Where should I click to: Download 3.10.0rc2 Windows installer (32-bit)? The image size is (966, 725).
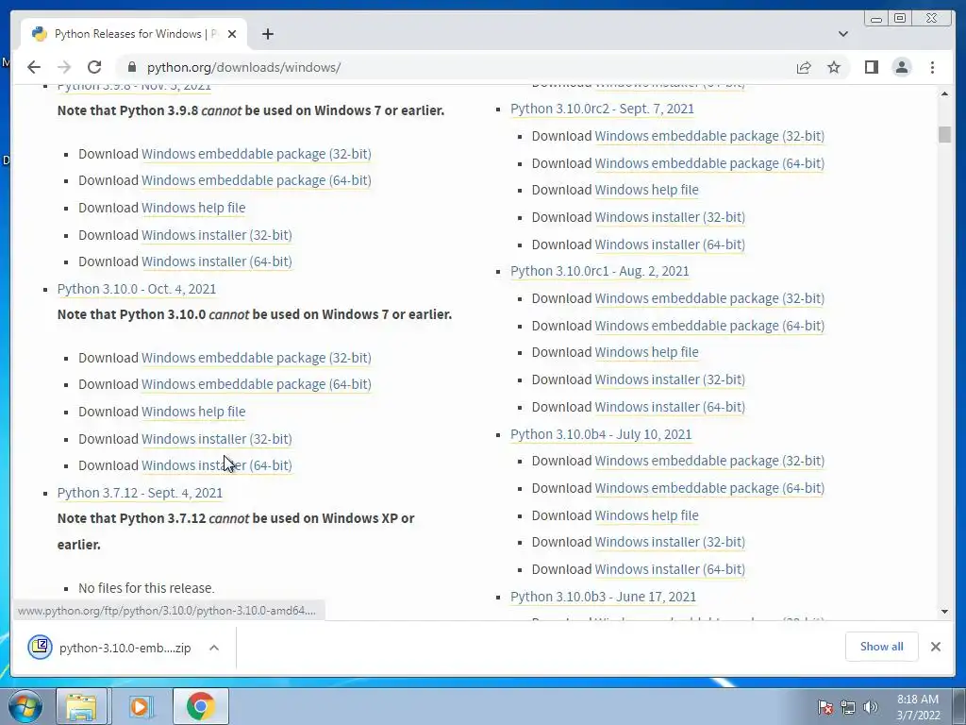pyautogui.click(x=670, y=217)
